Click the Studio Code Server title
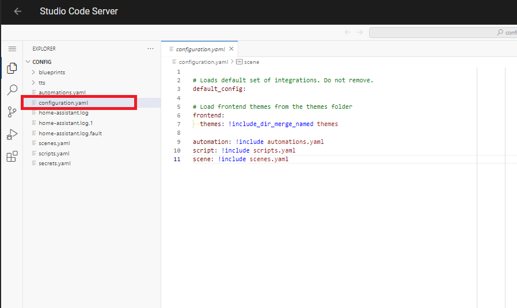 coord(79,11)
